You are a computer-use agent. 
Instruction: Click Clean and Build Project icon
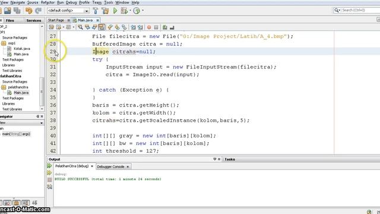click(105, 11)
